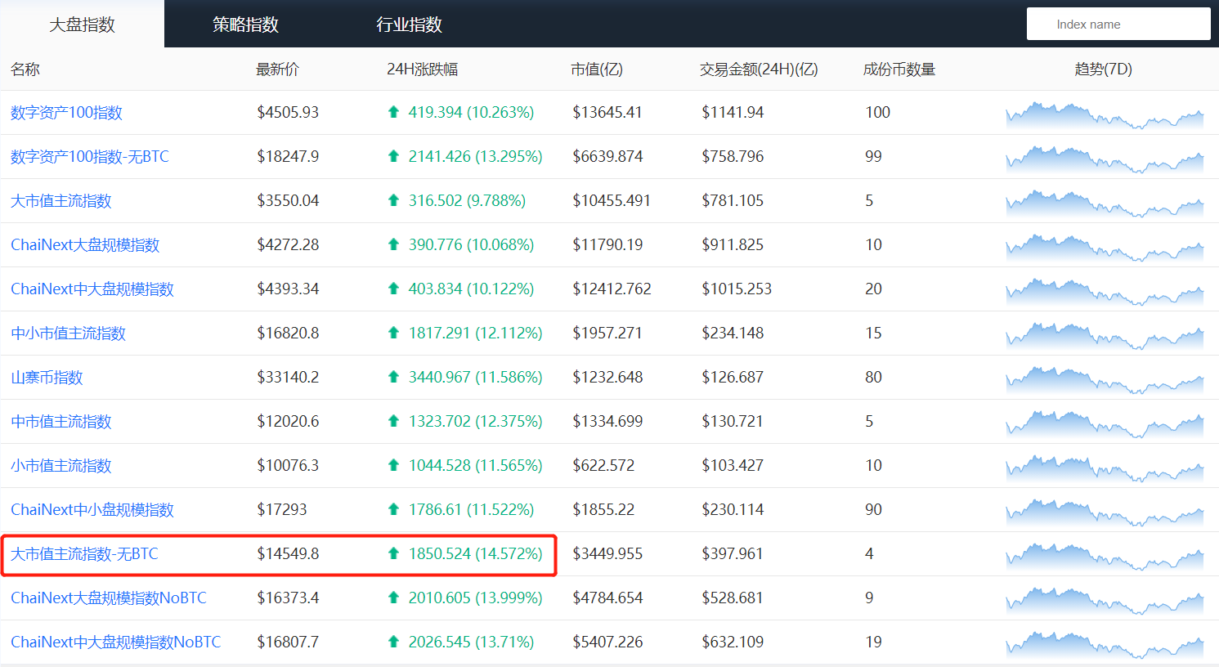Select the constituent count 80
Viewport: 1219px width, 667px height.
tap(874, 377)
